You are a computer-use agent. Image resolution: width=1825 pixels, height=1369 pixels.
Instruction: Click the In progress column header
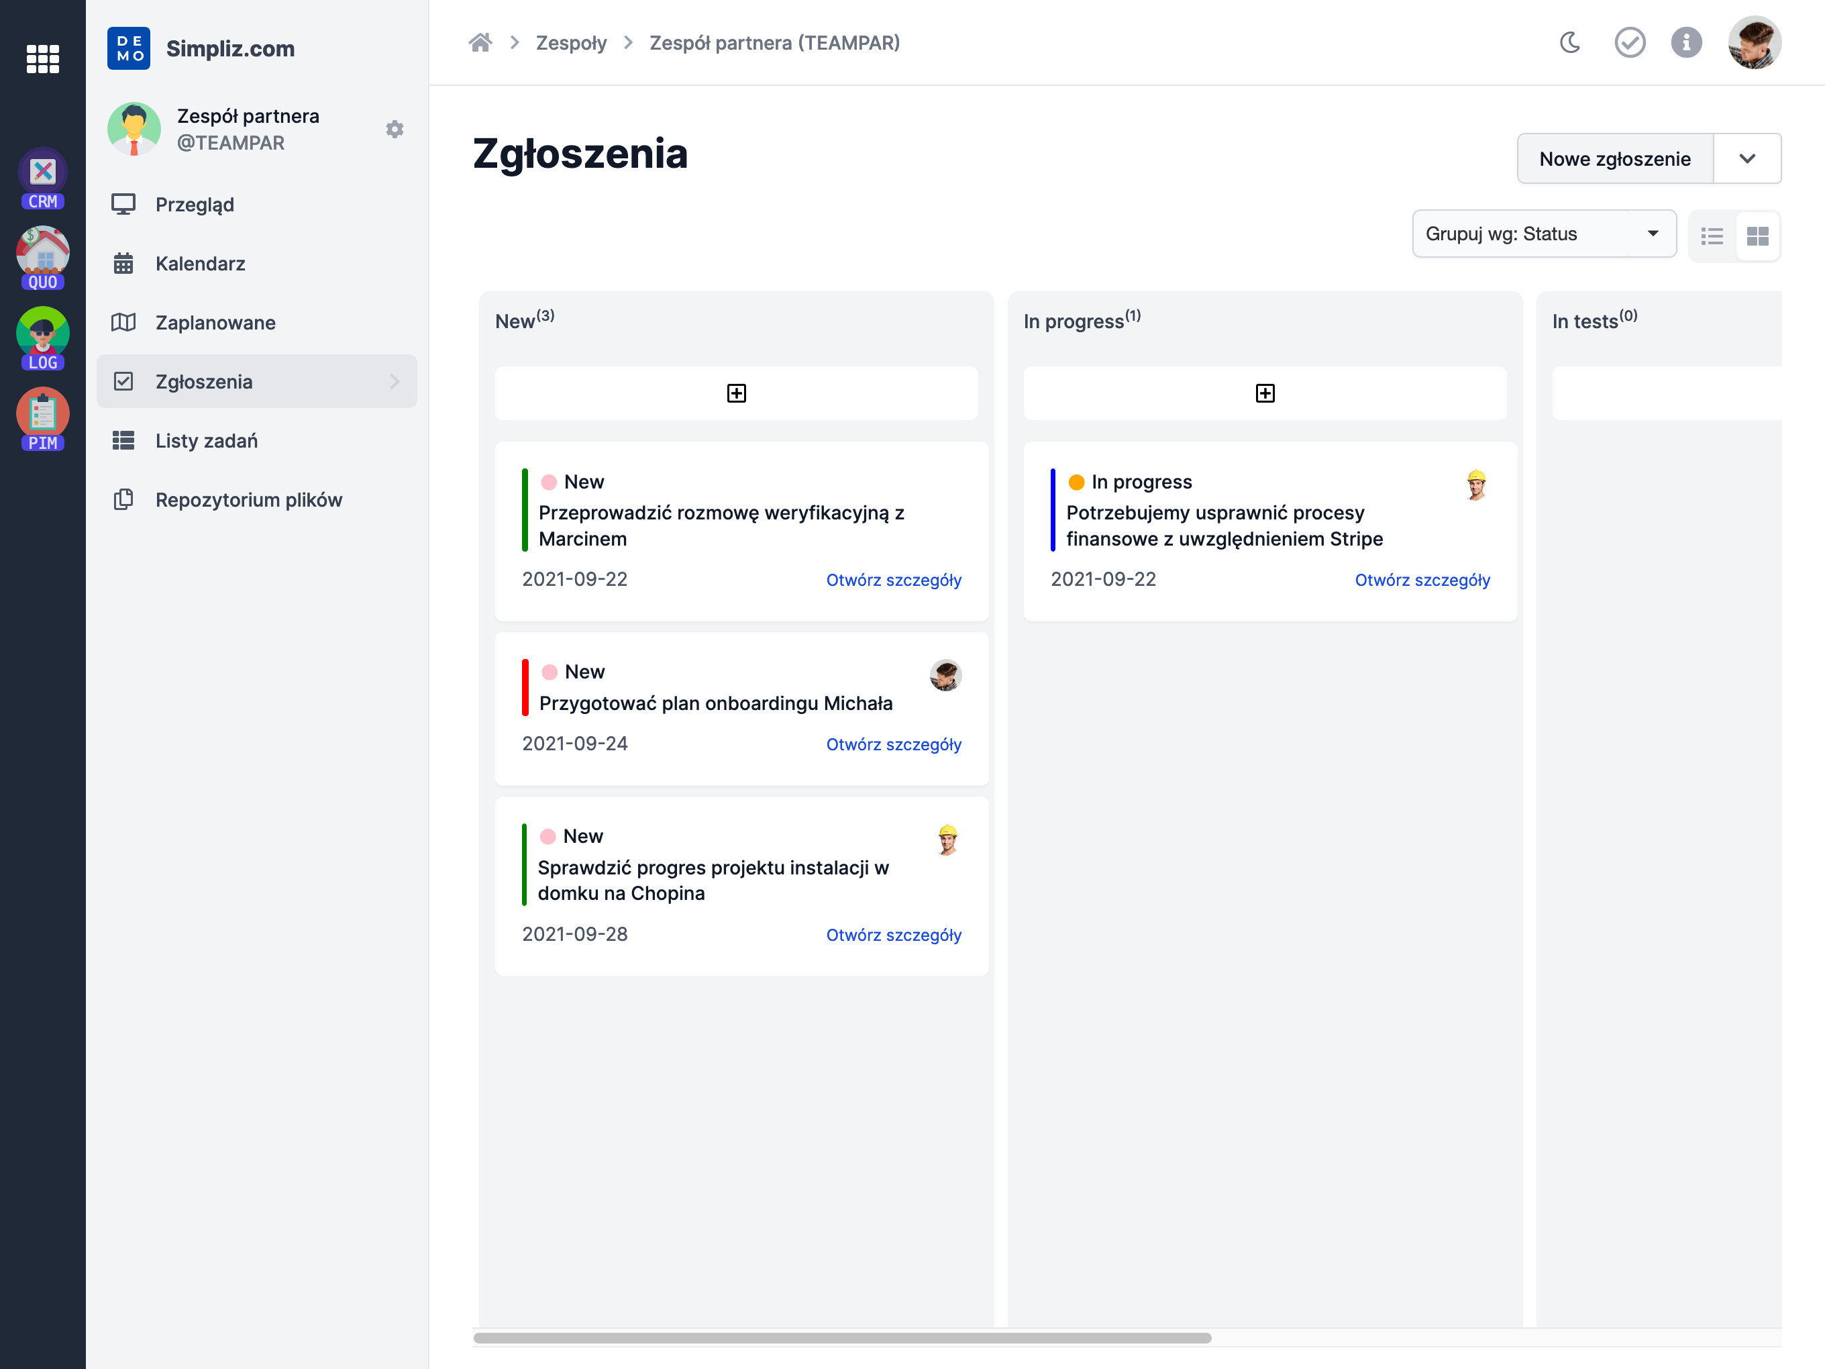1082,320
